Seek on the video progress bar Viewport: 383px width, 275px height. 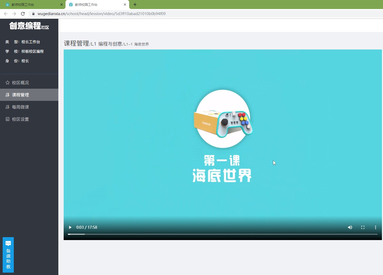click(223, 234)
